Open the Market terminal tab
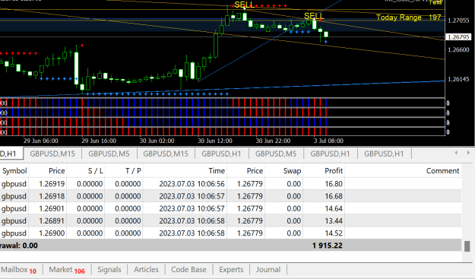 [x=67, y=270]
